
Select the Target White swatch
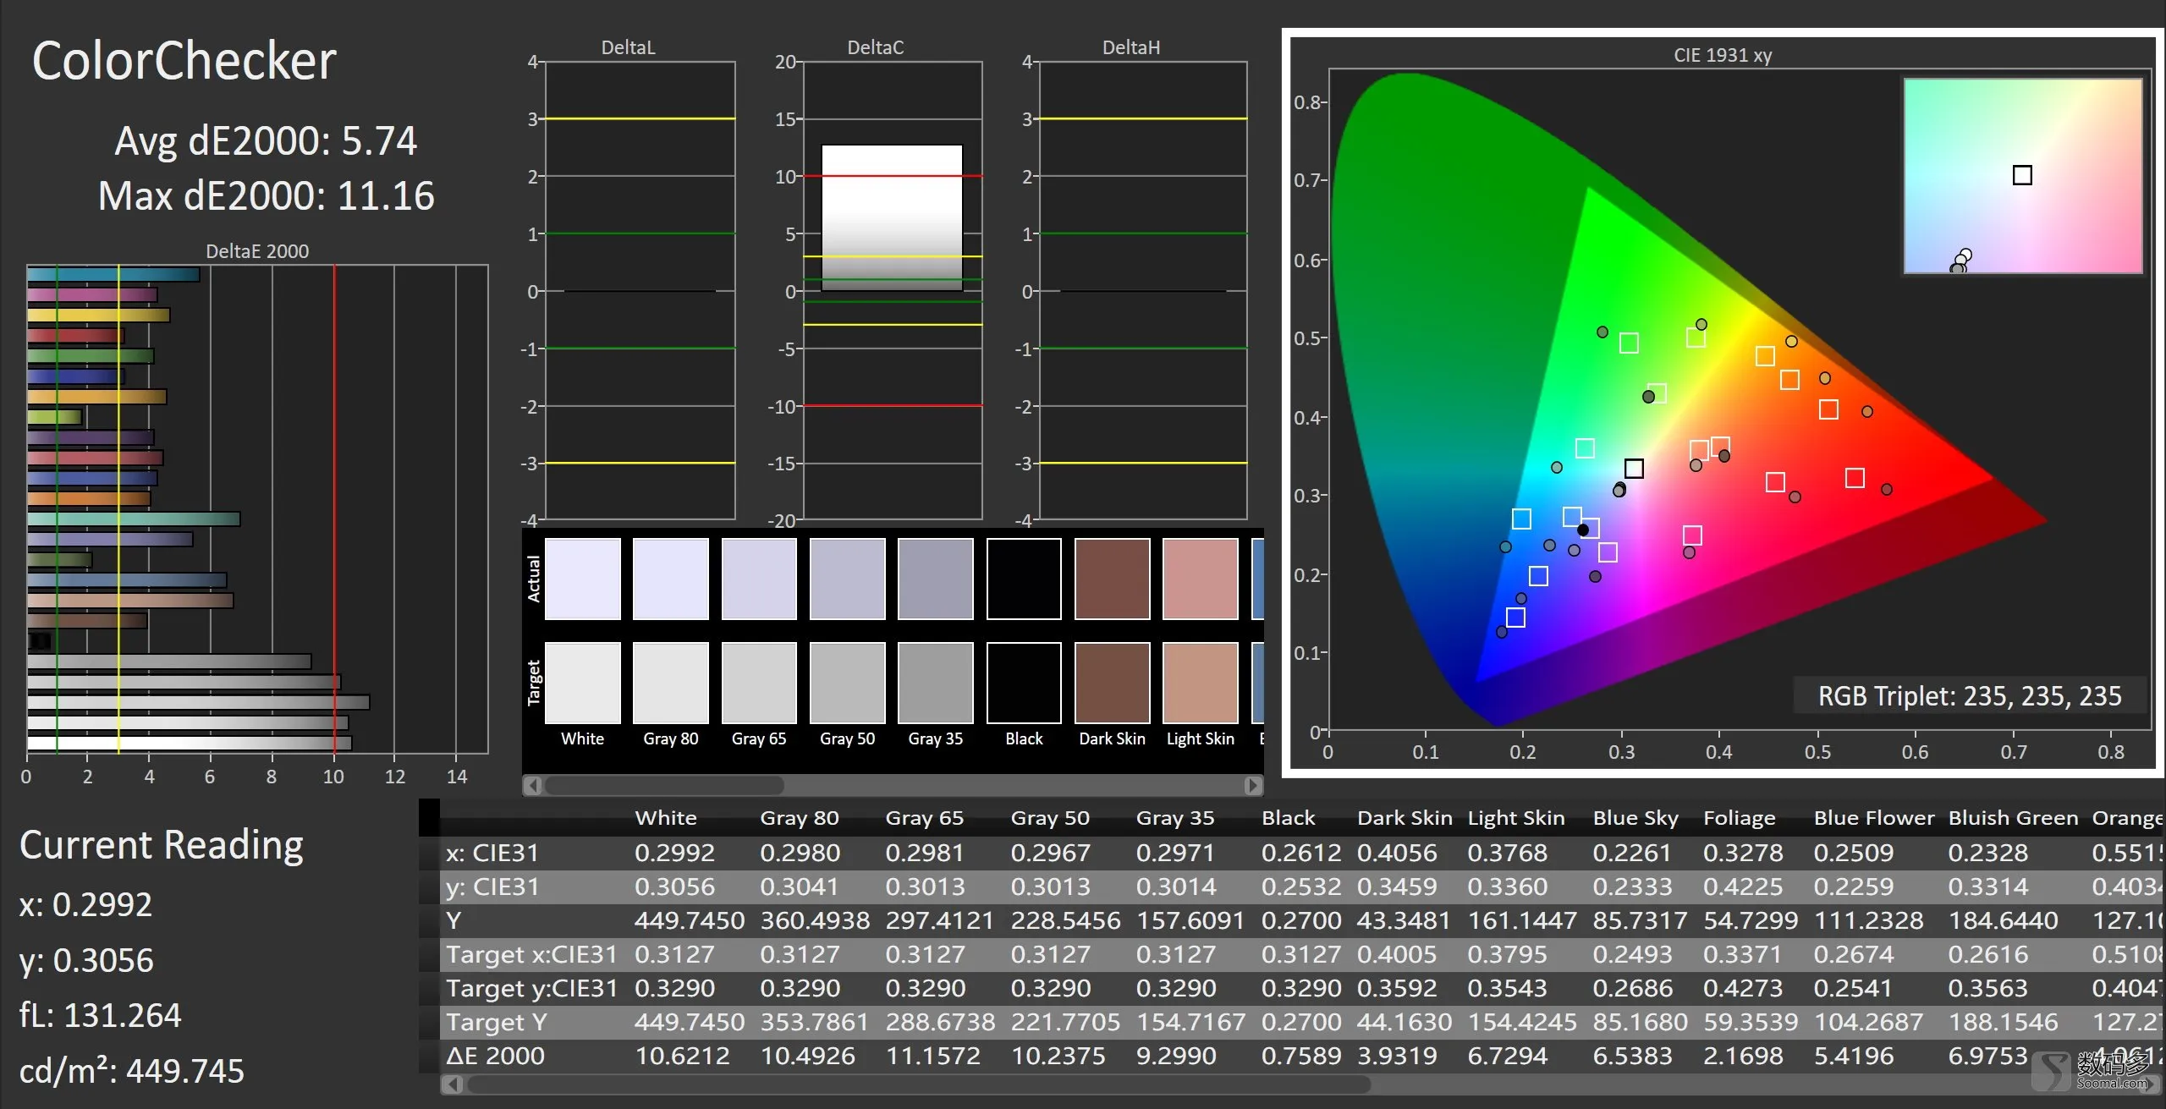(x=582, y=682)
